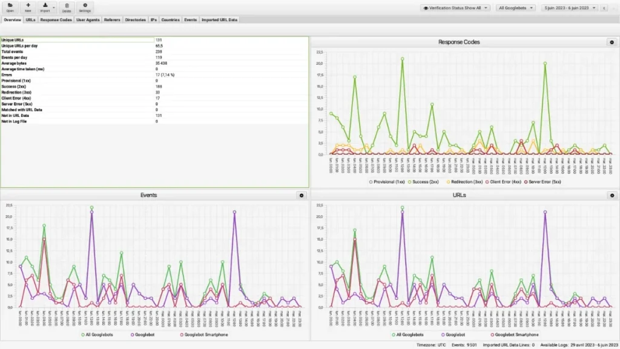Toggle Googlebot series in URLs chart legend
Viewport: 620px width, 349px height.
coord(453,334)
